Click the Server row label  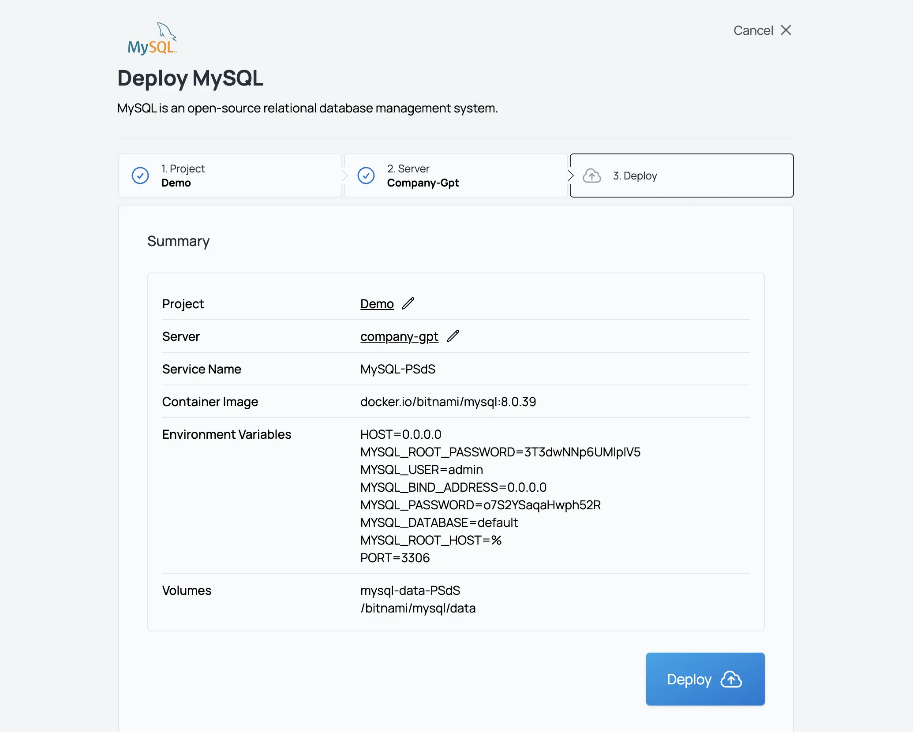point(181,336)
